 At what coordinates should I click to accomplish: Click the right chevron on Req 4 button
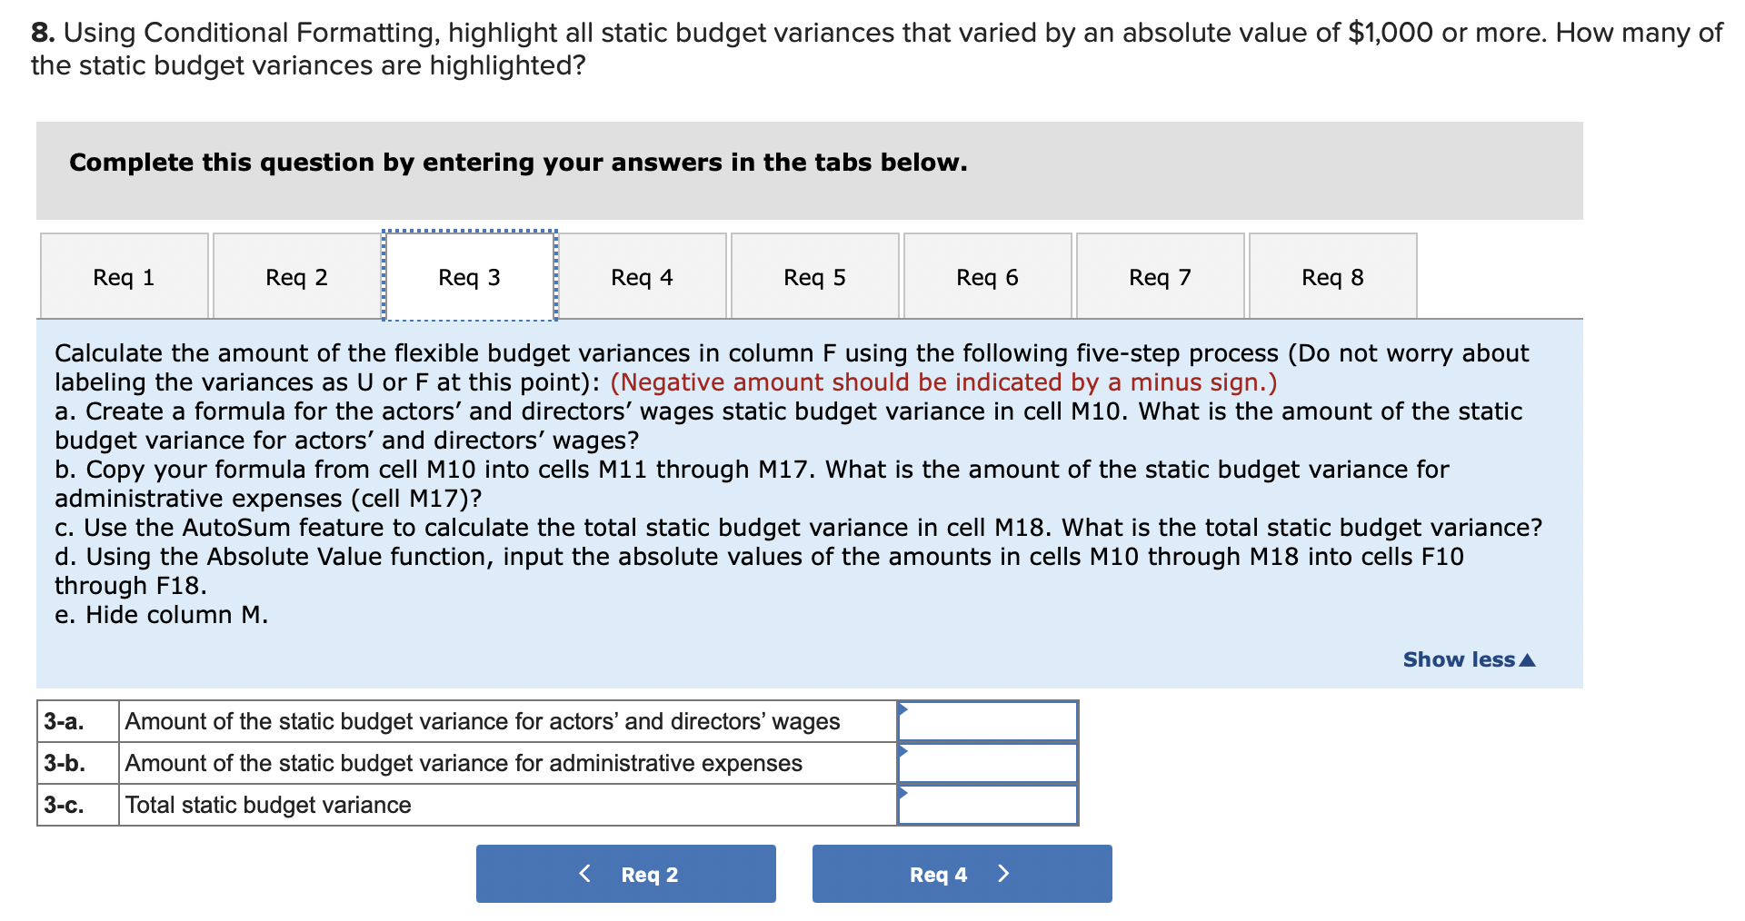pos(1003,873)
